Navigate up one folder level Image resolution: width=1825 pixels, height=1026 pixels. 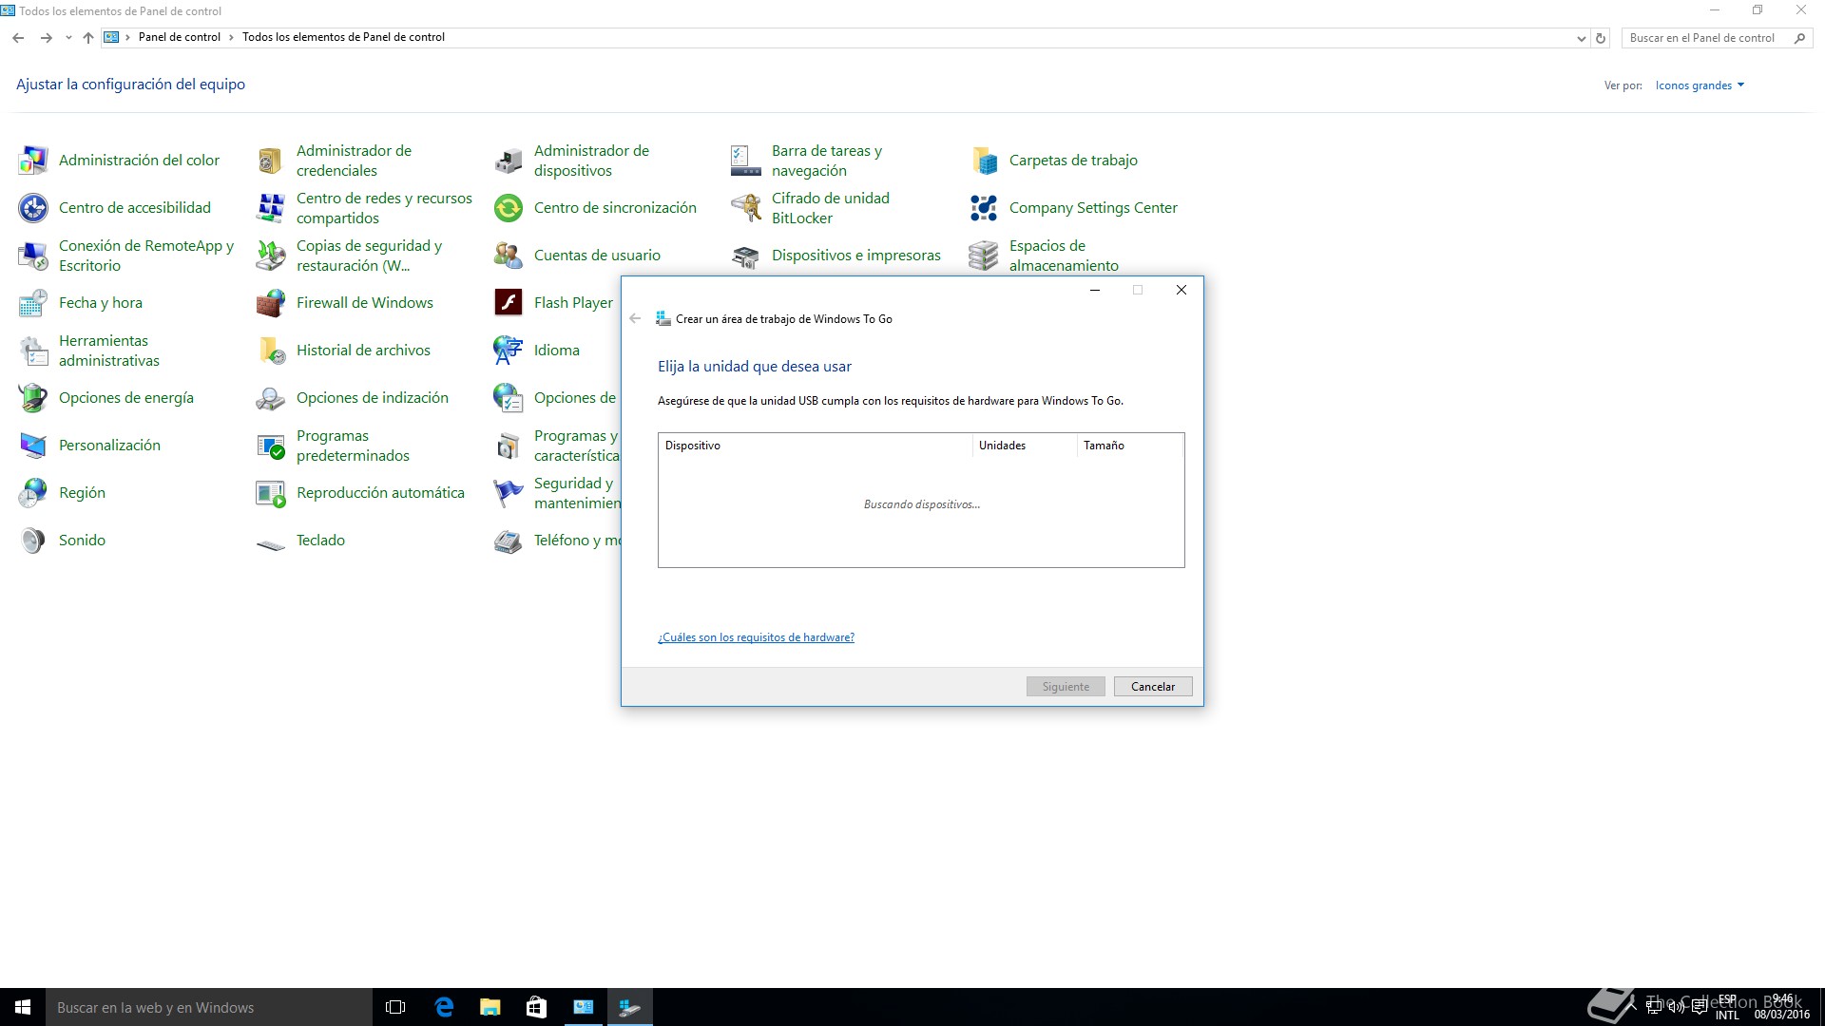pos(87,38)
